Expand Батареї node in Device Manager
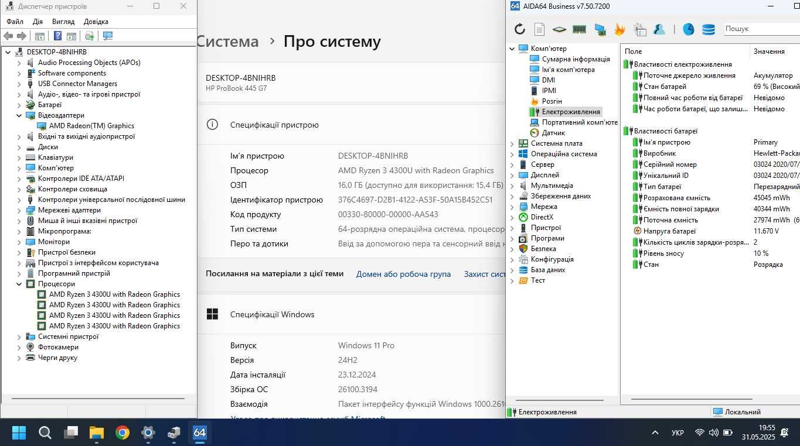Viewport: 800px width, 446px height. (x=19, y=105)
